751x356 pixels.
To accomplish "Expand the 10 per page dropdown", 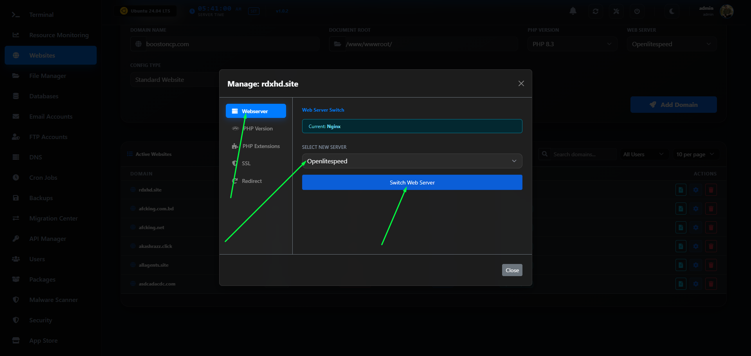I will [695, 154].
